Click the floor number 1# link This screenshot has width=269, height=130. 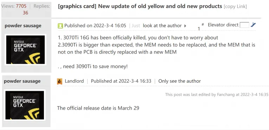(x=201, y=27)
